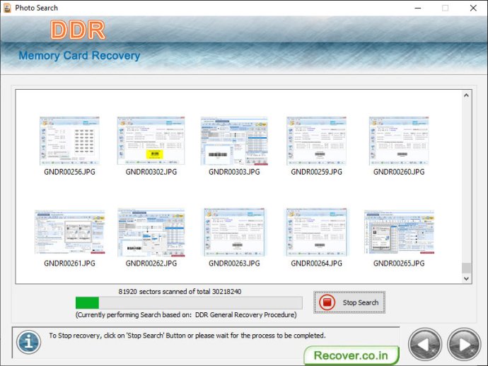Click the vertical scrollbar thumb

pos(466,268)
